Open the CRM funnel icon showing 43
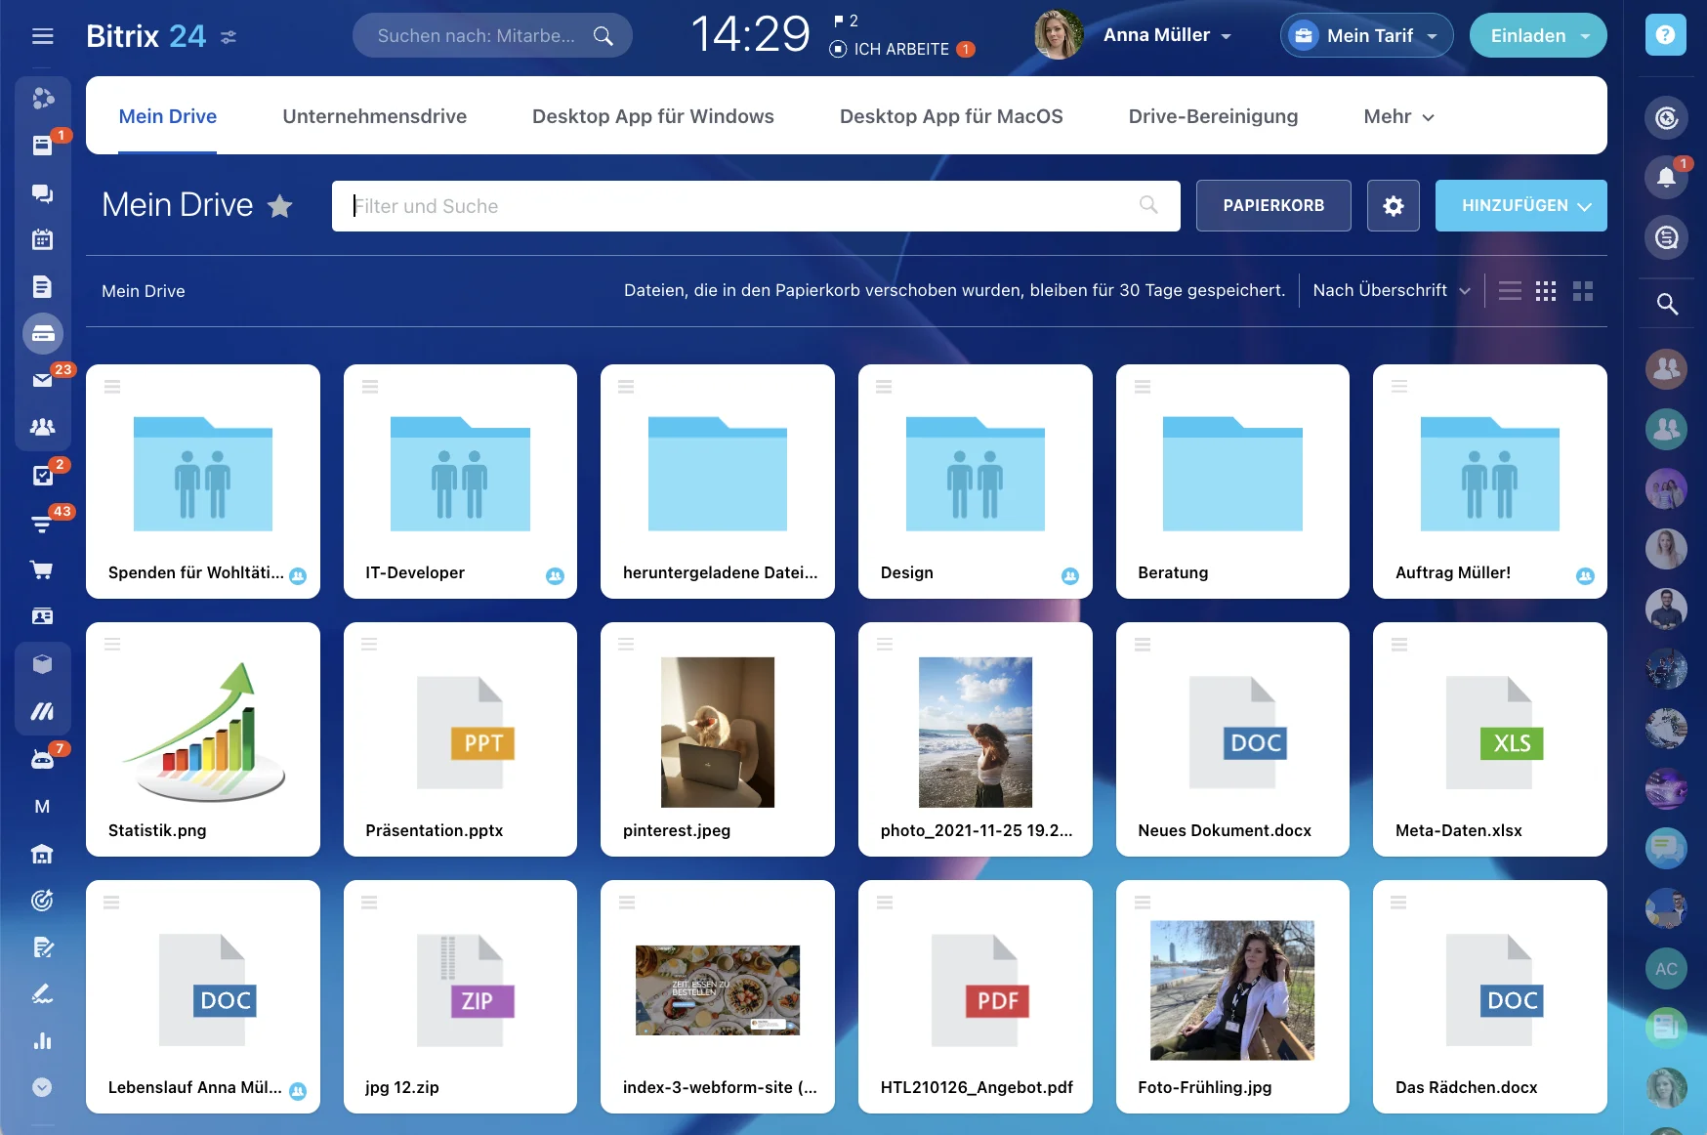 pyautogui.click(x=43, y=523)
